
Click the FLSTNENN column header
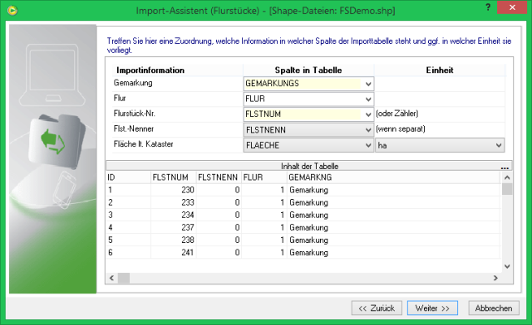pyautogui.click(x=219, y=177)
